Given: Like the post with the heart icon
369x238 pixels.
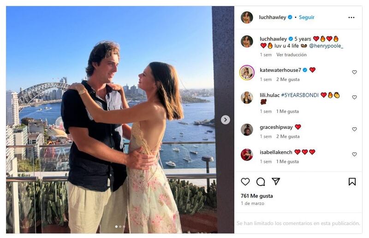Looking at the screenshot, I should [245, 182].
